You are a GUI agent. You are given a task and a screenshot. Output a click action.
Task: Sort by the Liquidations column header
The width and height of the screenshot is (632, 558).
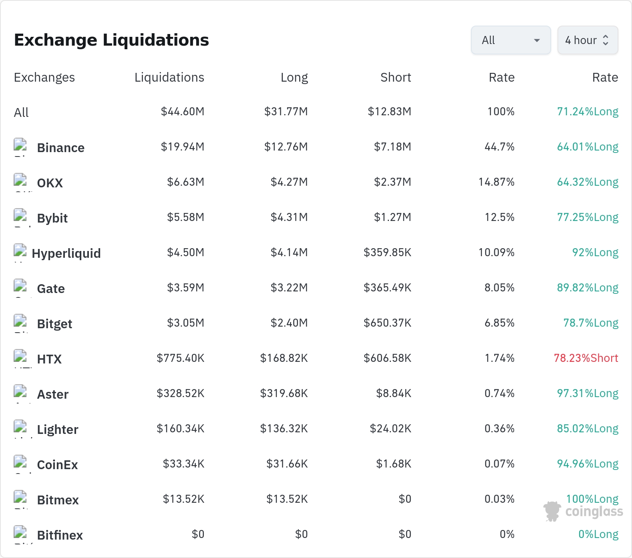169,77
